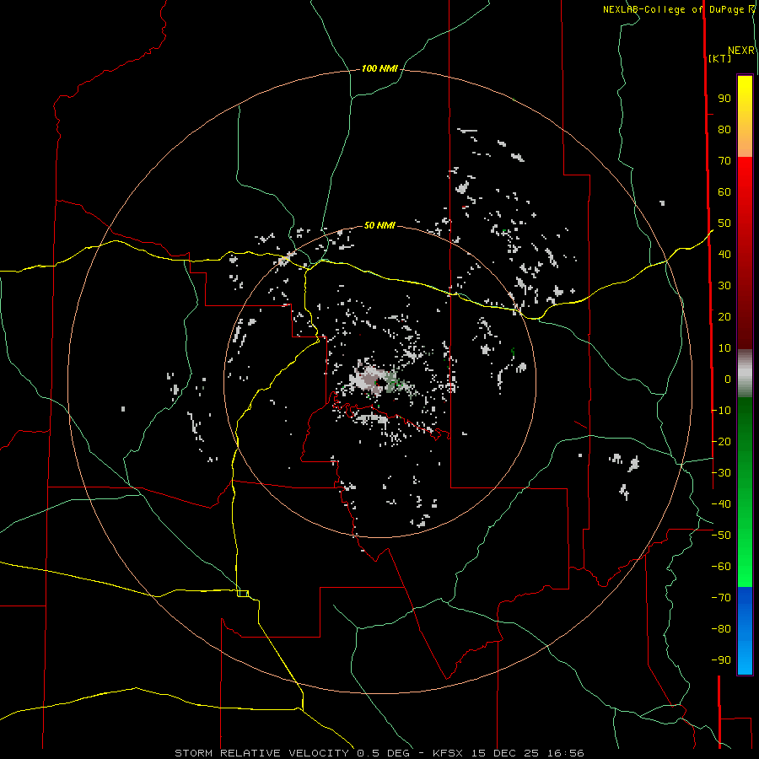This screenshot has height=759, width=759.
Task: Click the [KT] units label above the scale
Action: tap(720, 58)
